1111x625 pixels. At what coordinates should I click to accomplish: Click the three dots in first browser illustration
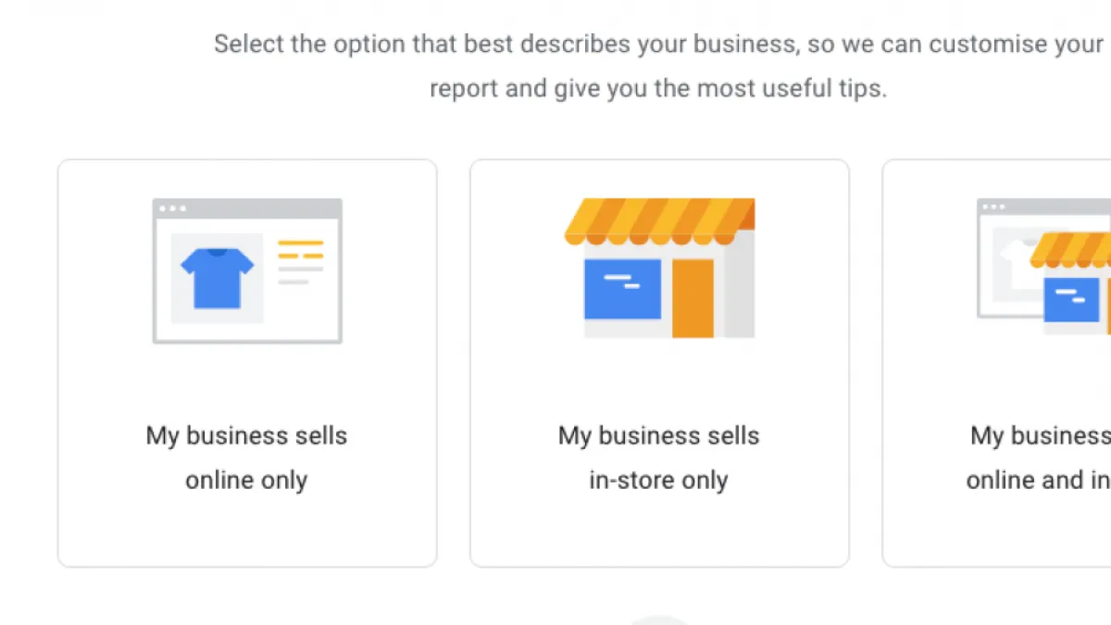[172, 208]
